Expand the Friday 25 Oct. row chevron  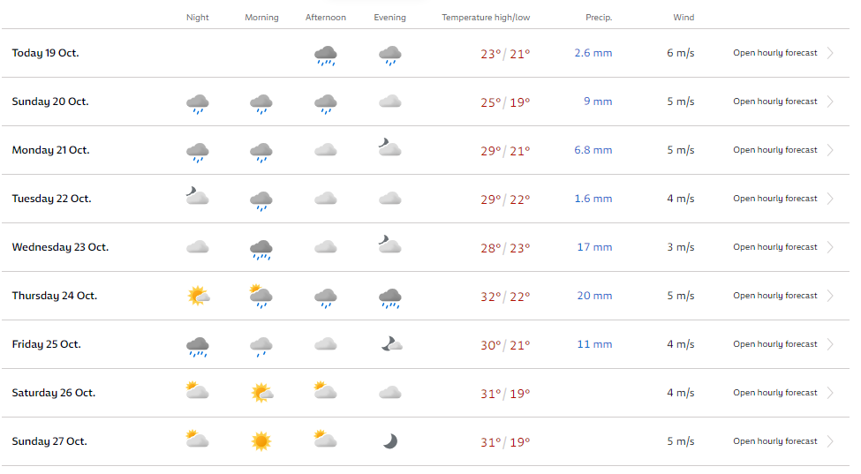click(x=830, y=344)
